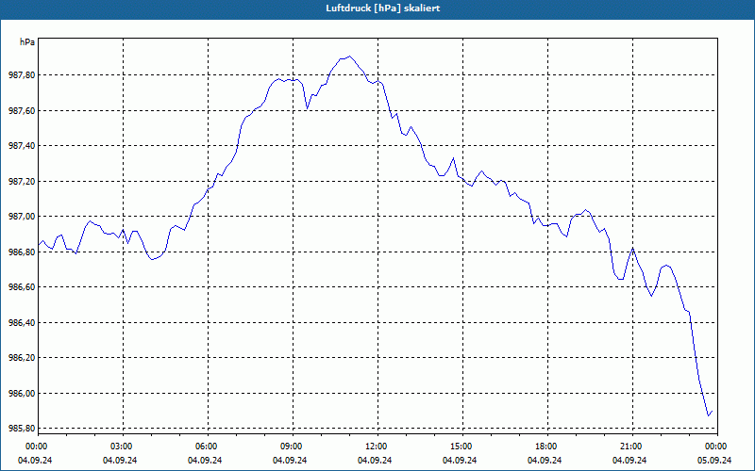Click the hPa unit label on the axis
The width and height of the screenshot is (755, 471).
point(27,42)
